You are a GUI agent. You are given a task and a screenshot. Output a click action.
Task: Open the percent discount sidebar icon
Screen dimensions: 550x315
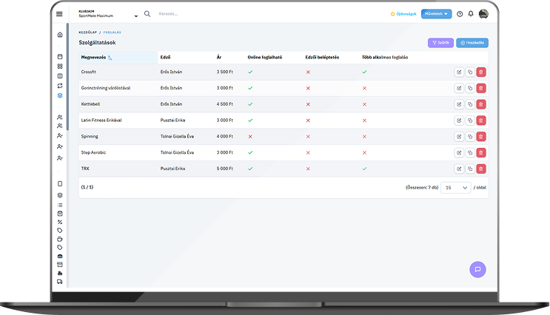coord(60,222)
